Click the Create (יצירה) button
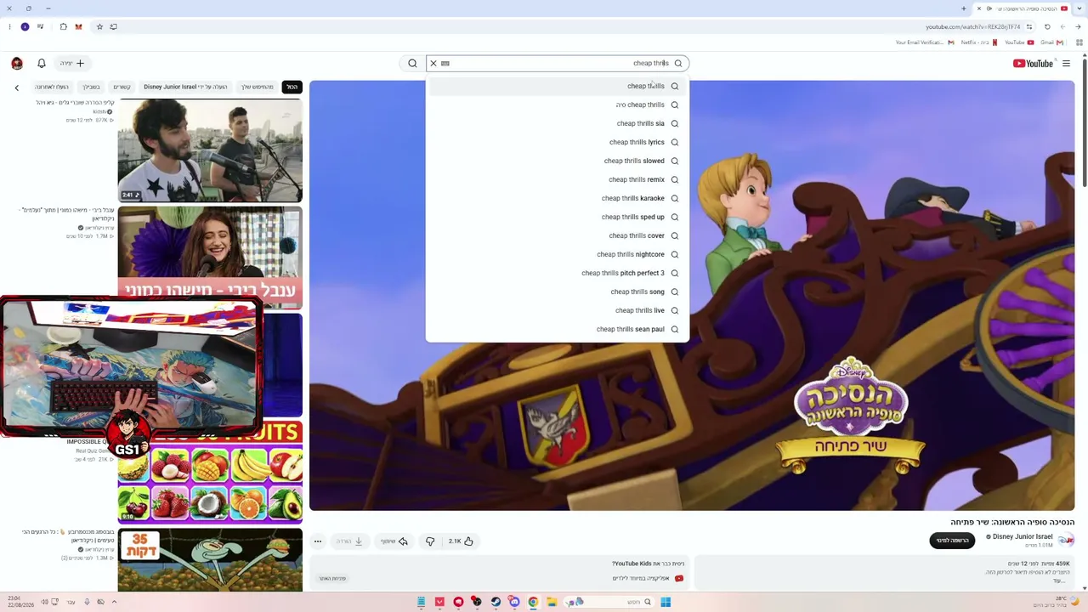Screen dimensions: 1088x612 (x=72, y=63)
